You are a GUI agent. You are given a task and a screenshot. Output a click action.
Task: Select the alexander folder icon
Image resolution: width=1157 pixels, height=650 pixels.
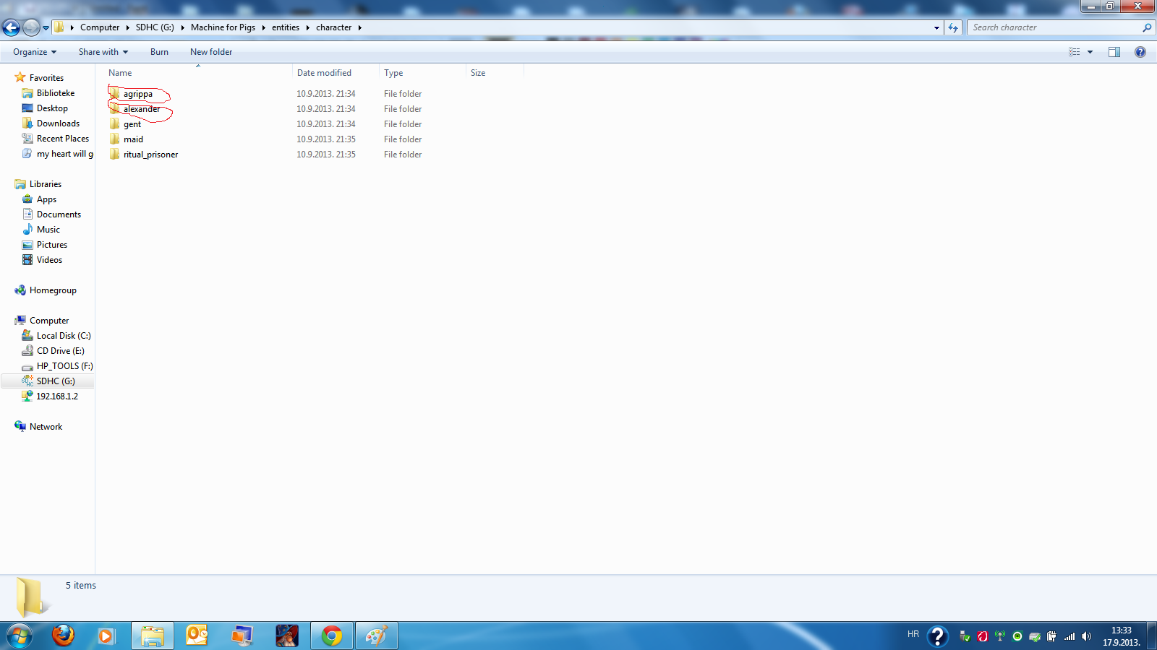pyautogui.click(x=114, y=108)
